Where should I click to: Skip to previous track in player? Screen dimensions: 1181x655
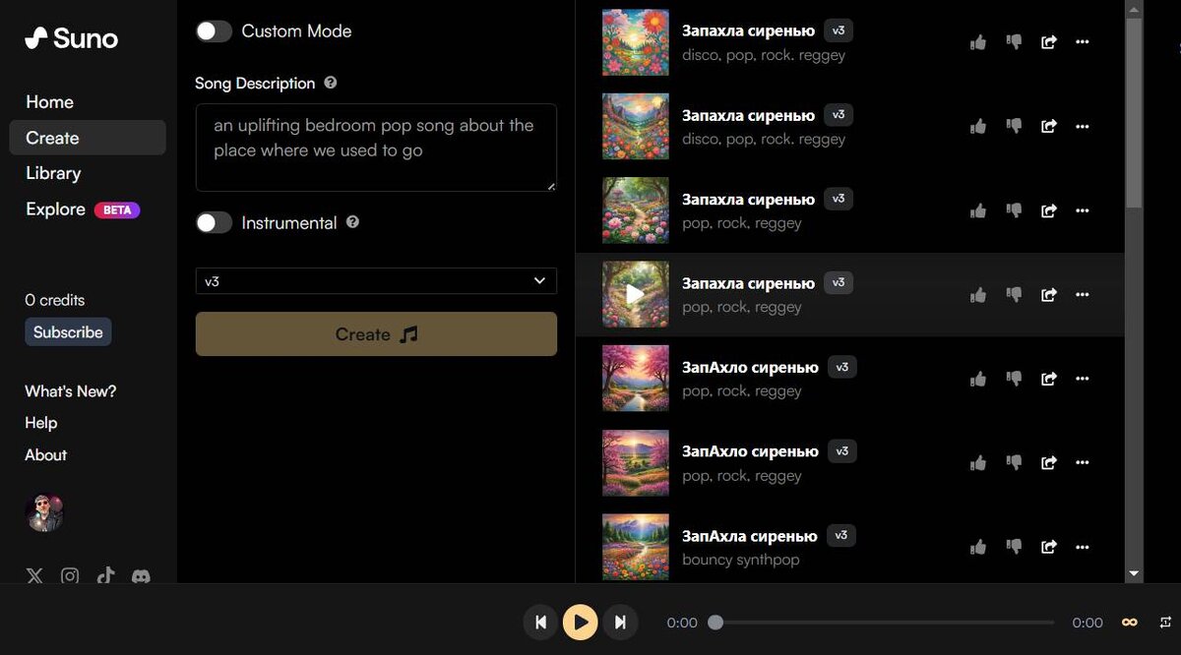click(x=540, y=622)
